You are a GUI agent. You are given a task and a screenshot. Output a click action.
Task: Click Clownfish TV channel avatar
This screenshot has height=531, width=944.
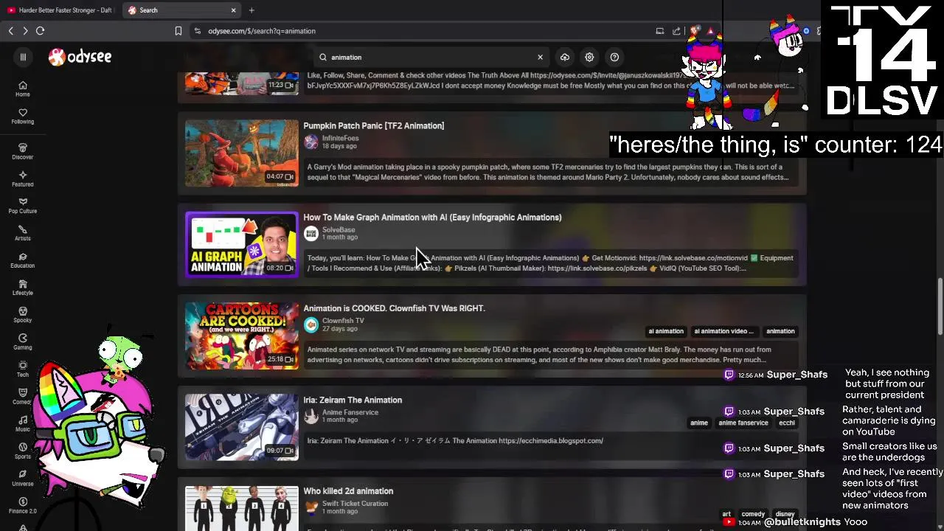(x=311, y=324)
